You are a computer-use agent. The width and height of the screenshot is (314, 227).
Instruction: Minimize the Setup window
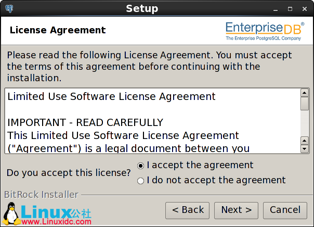[276, 9]
